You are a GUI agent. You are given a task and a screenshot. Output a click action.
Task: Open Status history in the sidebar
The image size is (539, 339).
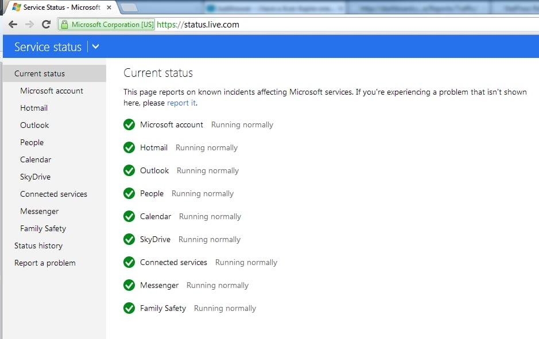click(x=38, y=246)
